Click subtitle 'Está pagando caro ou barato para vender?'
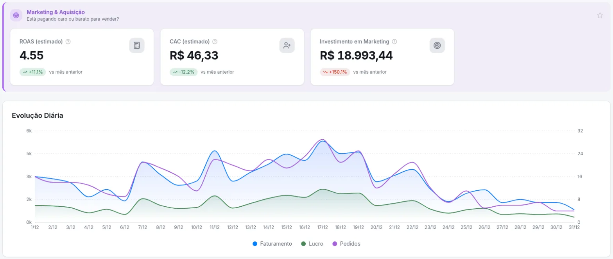Image resolution: width=613 pixels, height=259 pixels. pos(73,19)
